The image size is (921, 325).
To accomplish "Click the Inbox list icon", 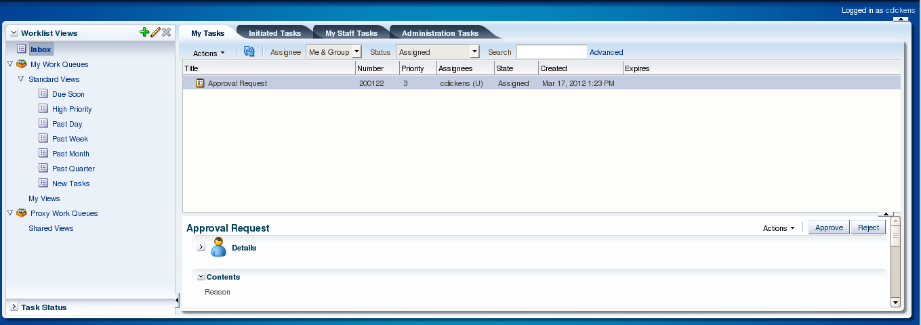I will [x=22, y=49].
